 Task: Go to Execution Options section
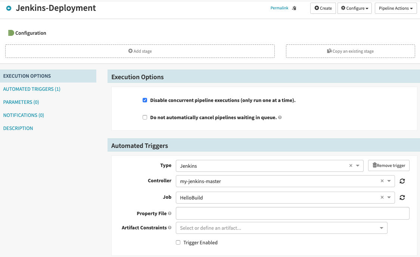pos(48,76)
